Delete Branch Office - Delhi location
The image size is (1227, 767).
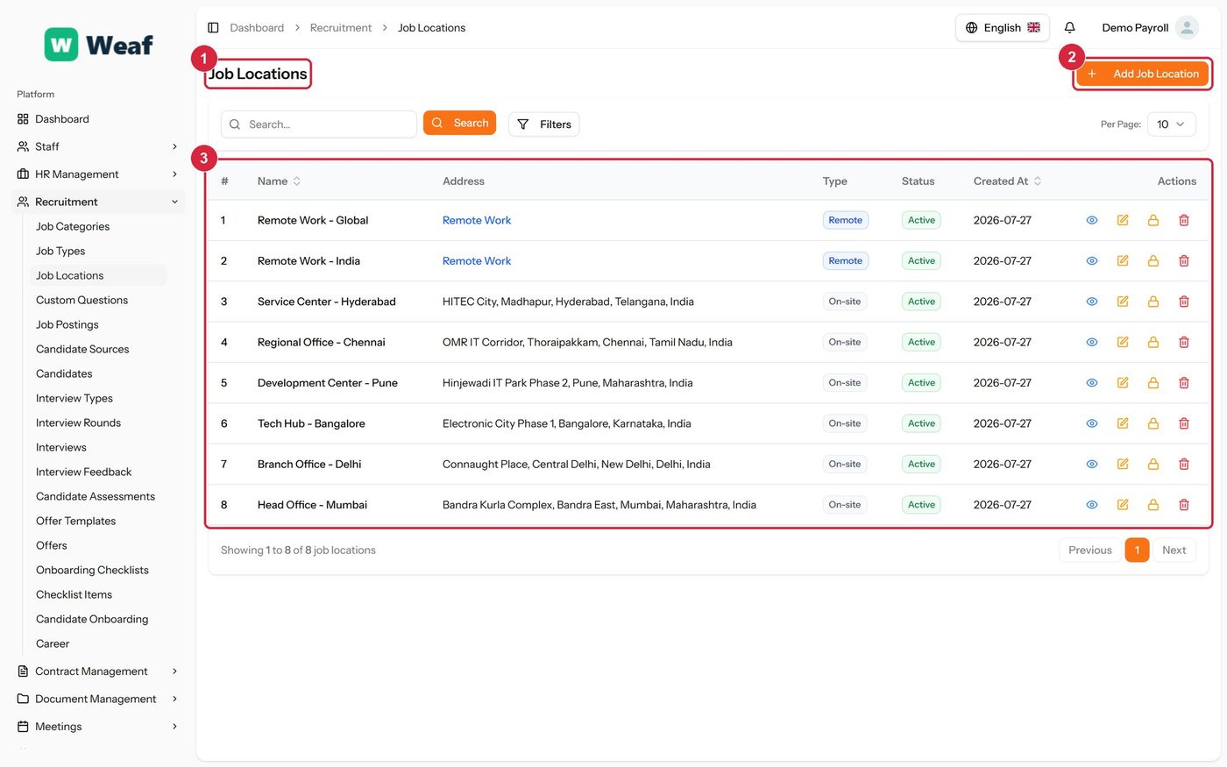(x=1184, y=465)
